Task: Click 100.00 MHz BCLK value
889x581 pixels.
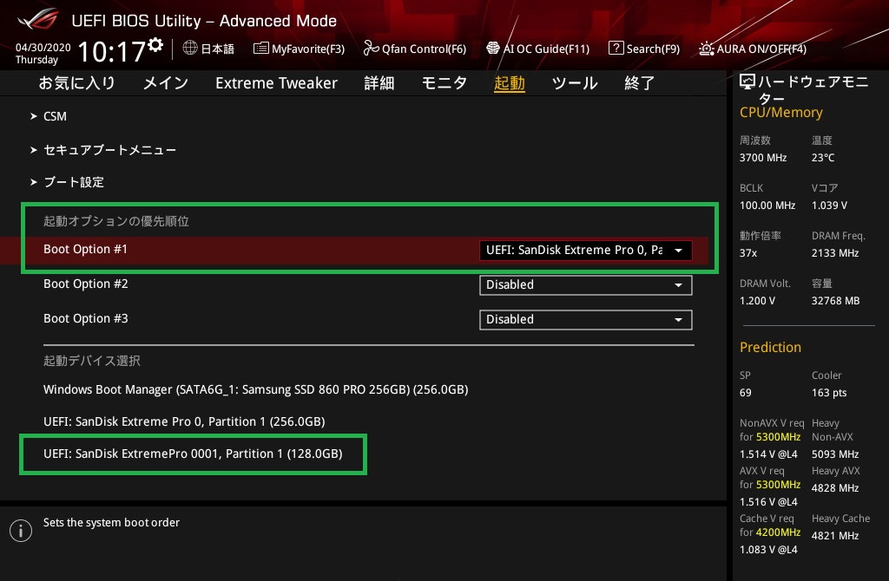Action: pyautogui.click(x=767, y=205)
